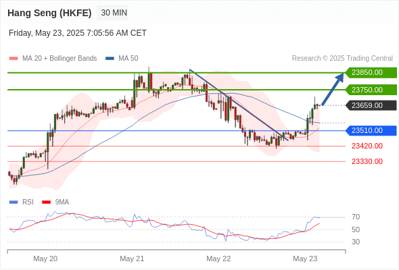Click the Research © 2025 Trading Central credit
Screen dimensions: 399x270
(x=342, y=59)
